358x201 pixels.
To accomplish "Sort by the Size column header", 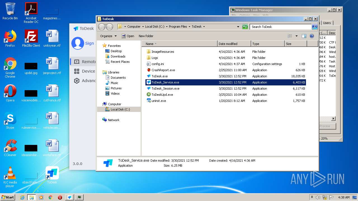I will coord(296,44).
